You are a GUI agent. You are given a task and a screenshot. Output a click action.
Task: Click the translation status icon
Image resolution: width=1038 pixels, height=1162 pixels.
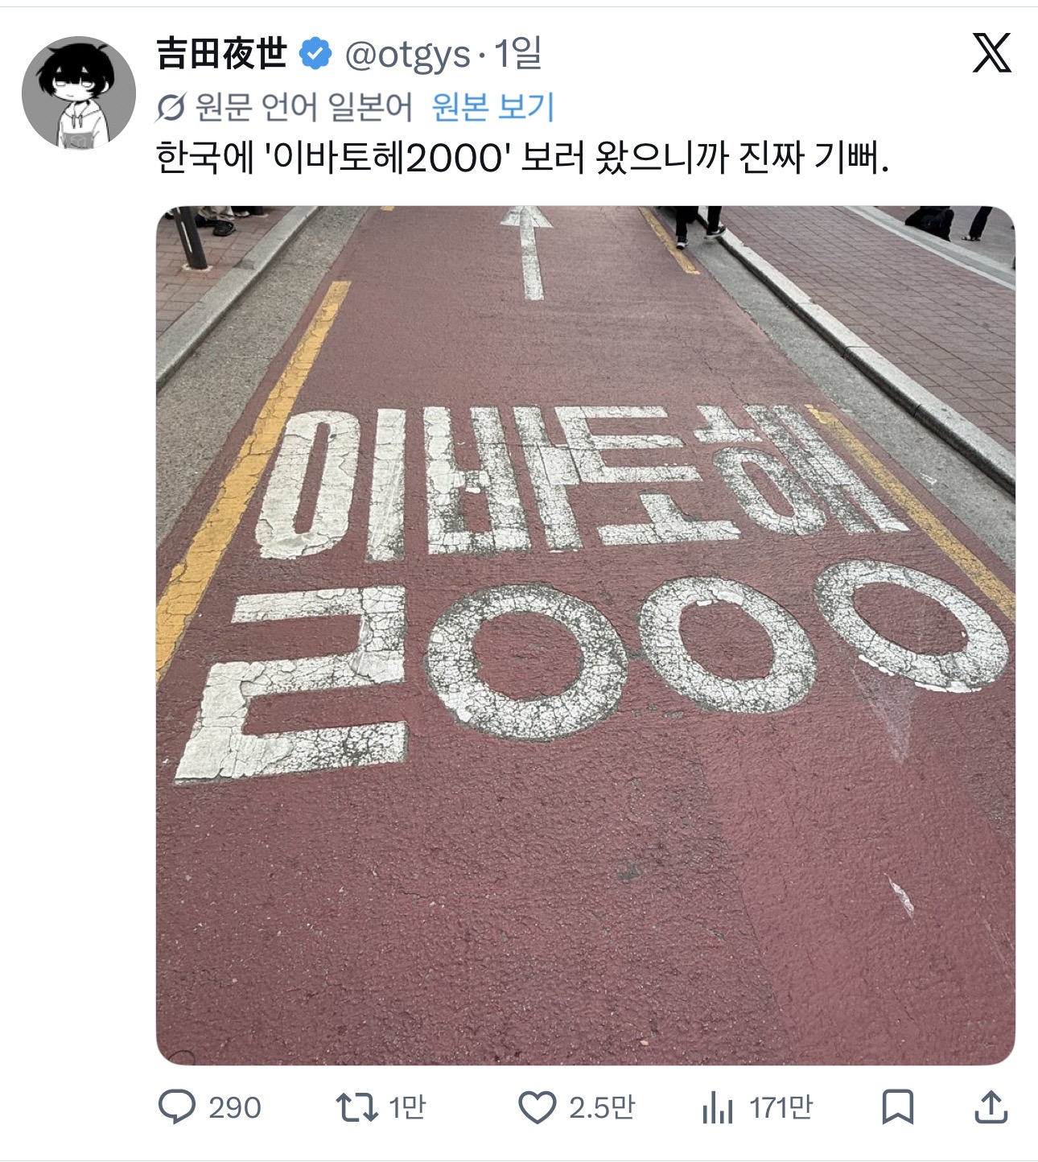tap(171, 107)
